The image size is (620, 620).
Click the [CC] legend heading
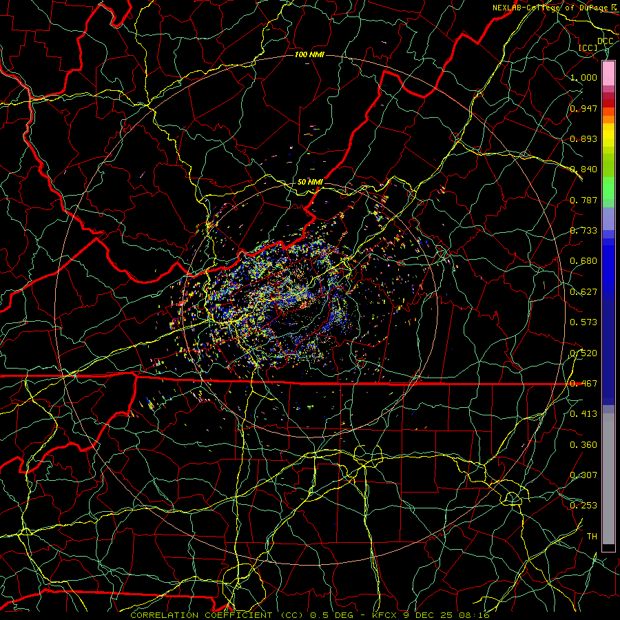[588, 48]
